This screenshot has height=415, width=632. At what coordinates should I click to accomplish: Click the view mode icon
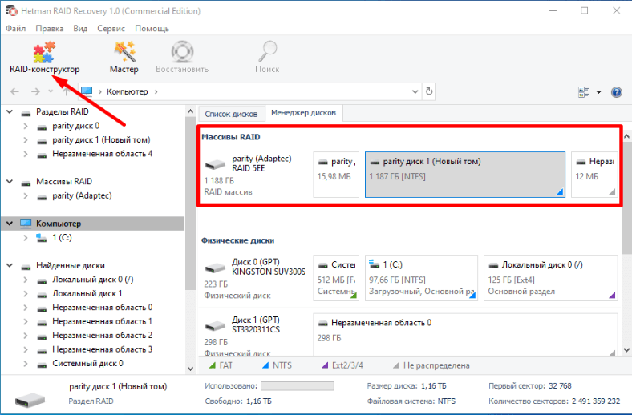click(584, 92)
